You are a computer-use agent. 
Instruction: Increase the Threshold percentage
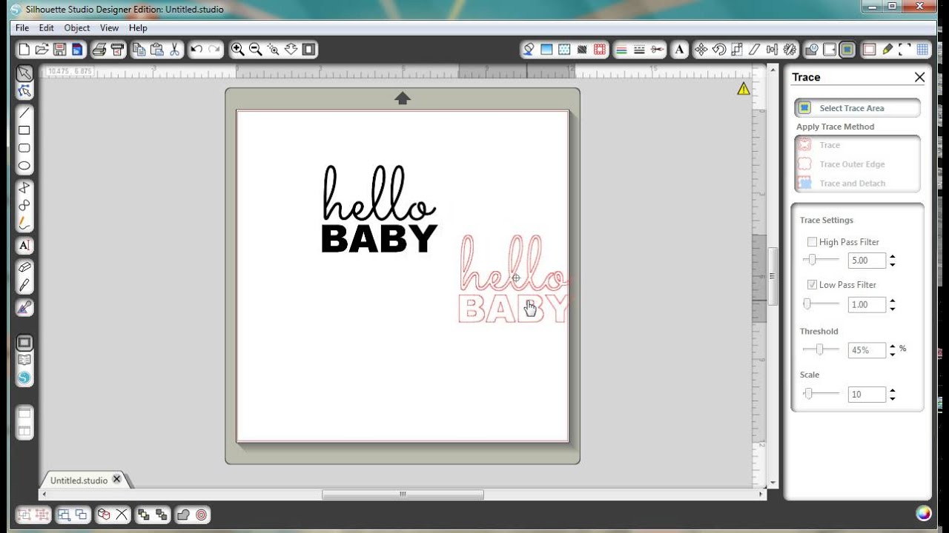[x=893, y=346]
